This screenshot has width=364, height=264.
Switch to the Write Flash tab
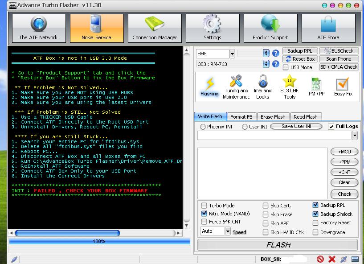(x=210, y=116)
